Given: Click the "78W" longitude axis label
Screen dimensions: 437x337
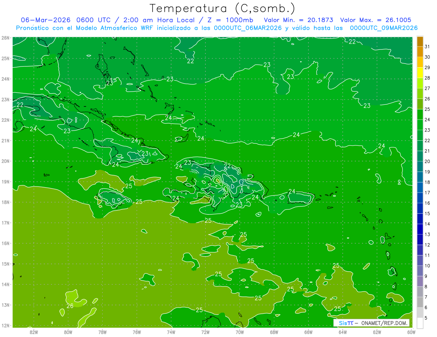Looking at the screenshot, I should coord(102,332).
